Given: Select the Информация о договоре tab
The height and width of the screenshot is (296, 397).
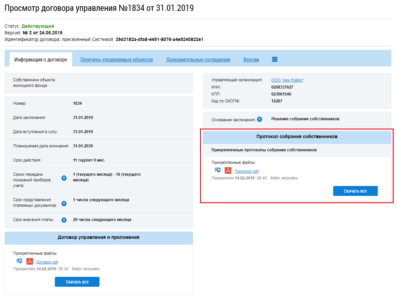Looking at the screenshot, I should click(x=41, y=60).
